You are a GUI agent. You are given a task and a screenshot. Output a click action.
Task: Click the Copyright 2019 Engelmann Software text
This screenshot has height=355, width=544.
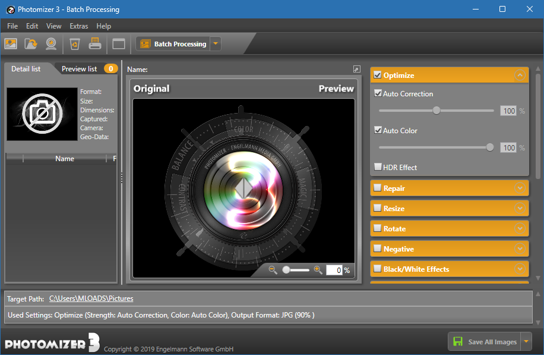click(169, 349)
